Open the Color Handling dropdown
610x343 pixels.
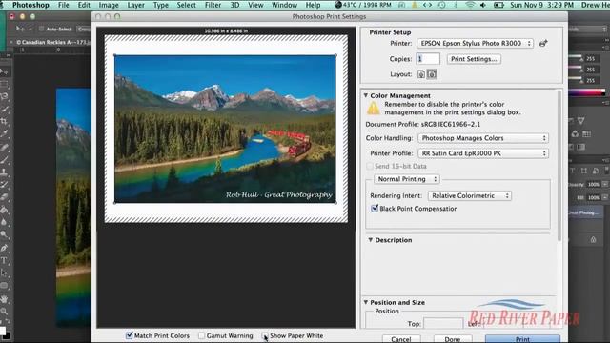coord(483,138)
